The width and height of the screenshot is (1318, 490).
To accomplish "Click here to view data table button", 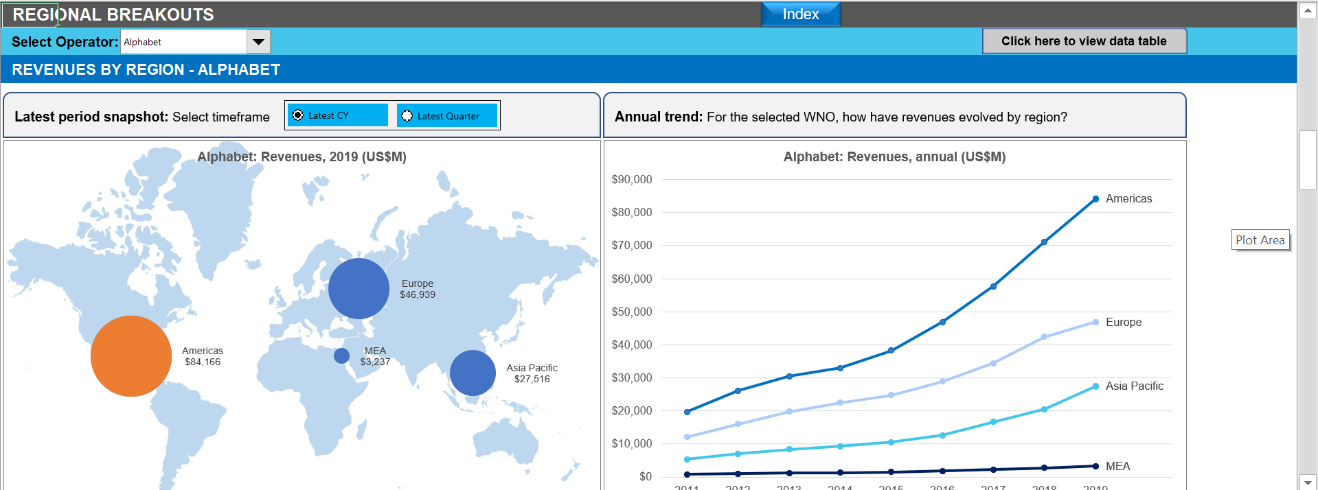I will pyautogui.click(x=1084, y=41).
